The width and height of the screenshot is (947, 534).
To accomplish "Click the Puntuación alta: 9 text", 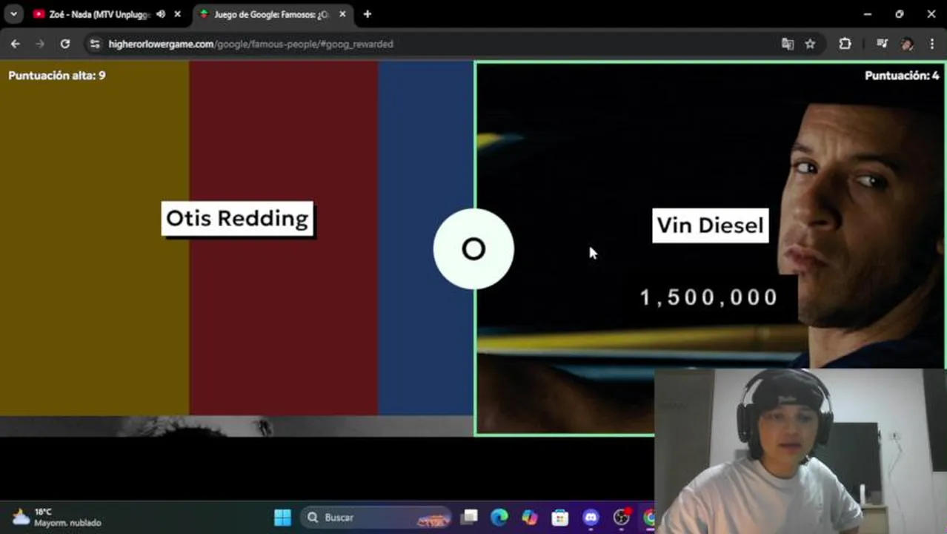I will coord(57,76).
